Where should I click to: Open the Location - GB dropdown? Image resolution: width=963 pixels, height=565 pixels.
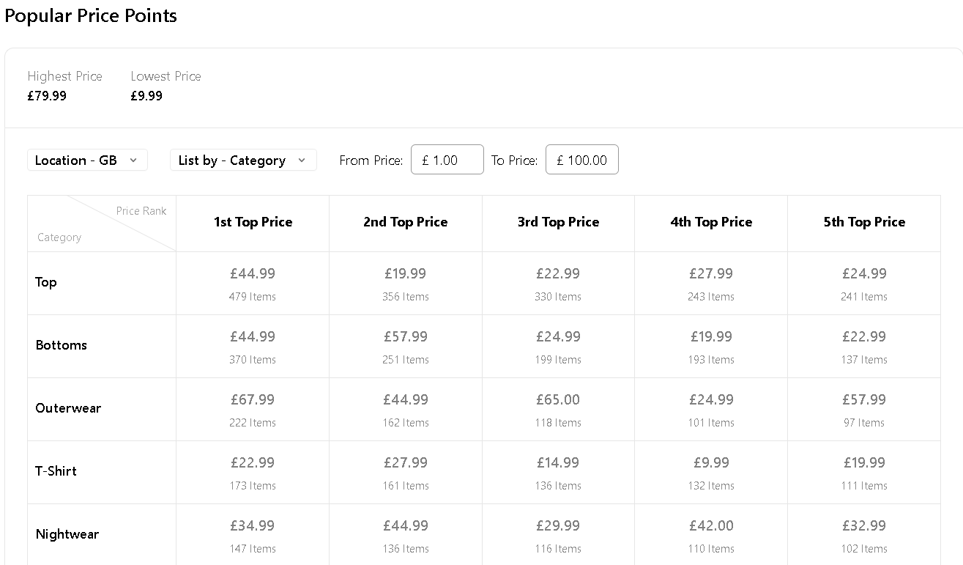tap(87, 160)
